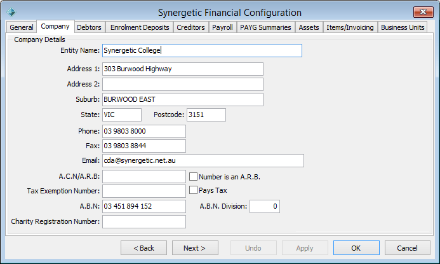The height and width of the screenshot is (264, 440).
Task: Select the Company tab
Action: pos(55,27)
